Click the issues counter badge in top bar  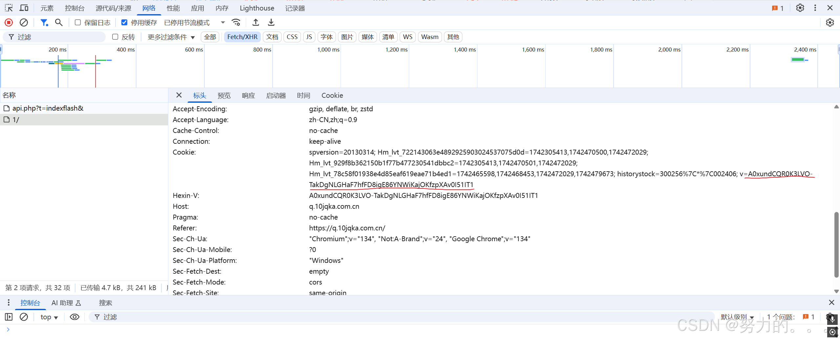pyautogui.click(x=778, y=8)
